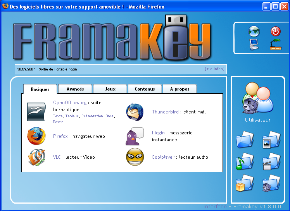Screen dimensions: 290x211
Task: Click the Thunderbird mail bird icon
Action: click(135, 112)
